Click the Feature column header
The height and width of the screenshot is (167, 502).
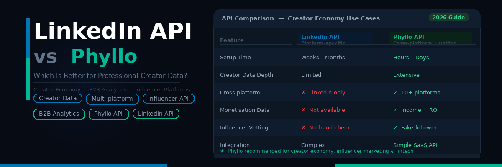(232, 40)
